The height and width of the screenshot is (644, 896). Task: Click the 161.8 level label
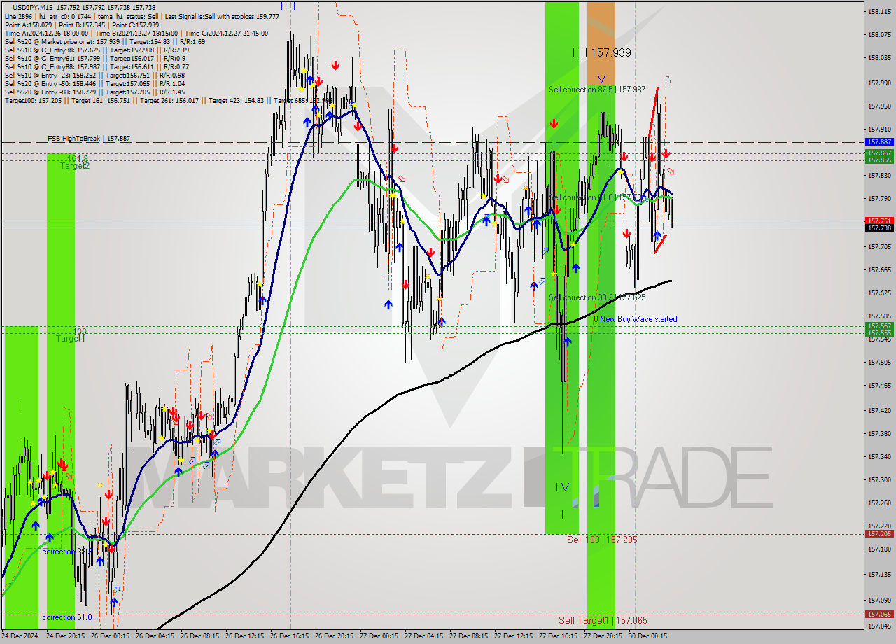point(78,158)
